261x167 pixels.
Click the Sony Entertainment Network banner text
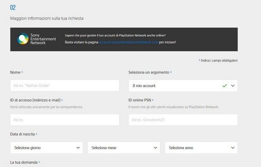click(x=43, y=39)
